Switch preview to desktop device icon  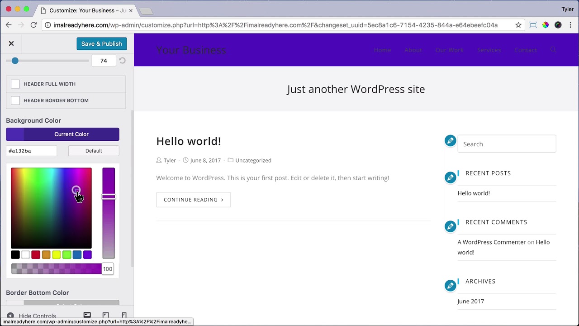[x=87, y=315]
